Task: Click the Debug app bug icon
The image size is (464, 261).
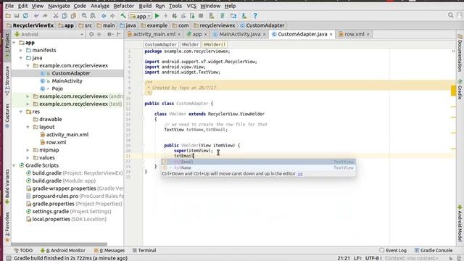Action: pos(175,16)
